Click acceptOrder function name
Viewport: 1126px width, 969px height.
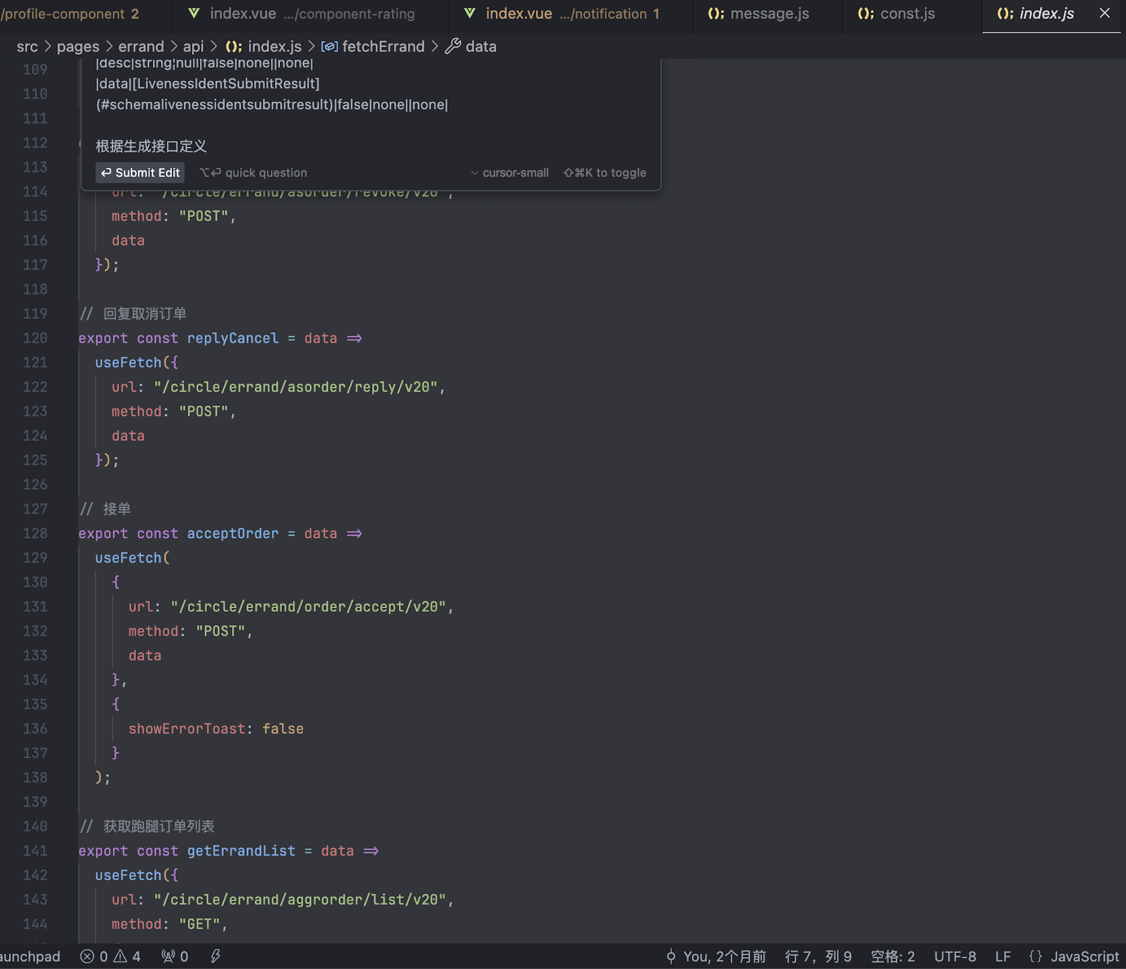pyautogui.click(x=232, y=533)
